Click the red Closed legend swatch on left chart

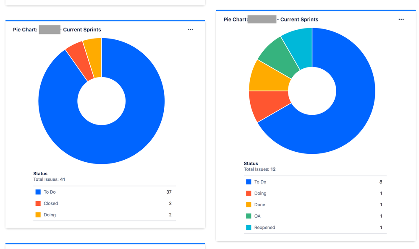point(37,203)
